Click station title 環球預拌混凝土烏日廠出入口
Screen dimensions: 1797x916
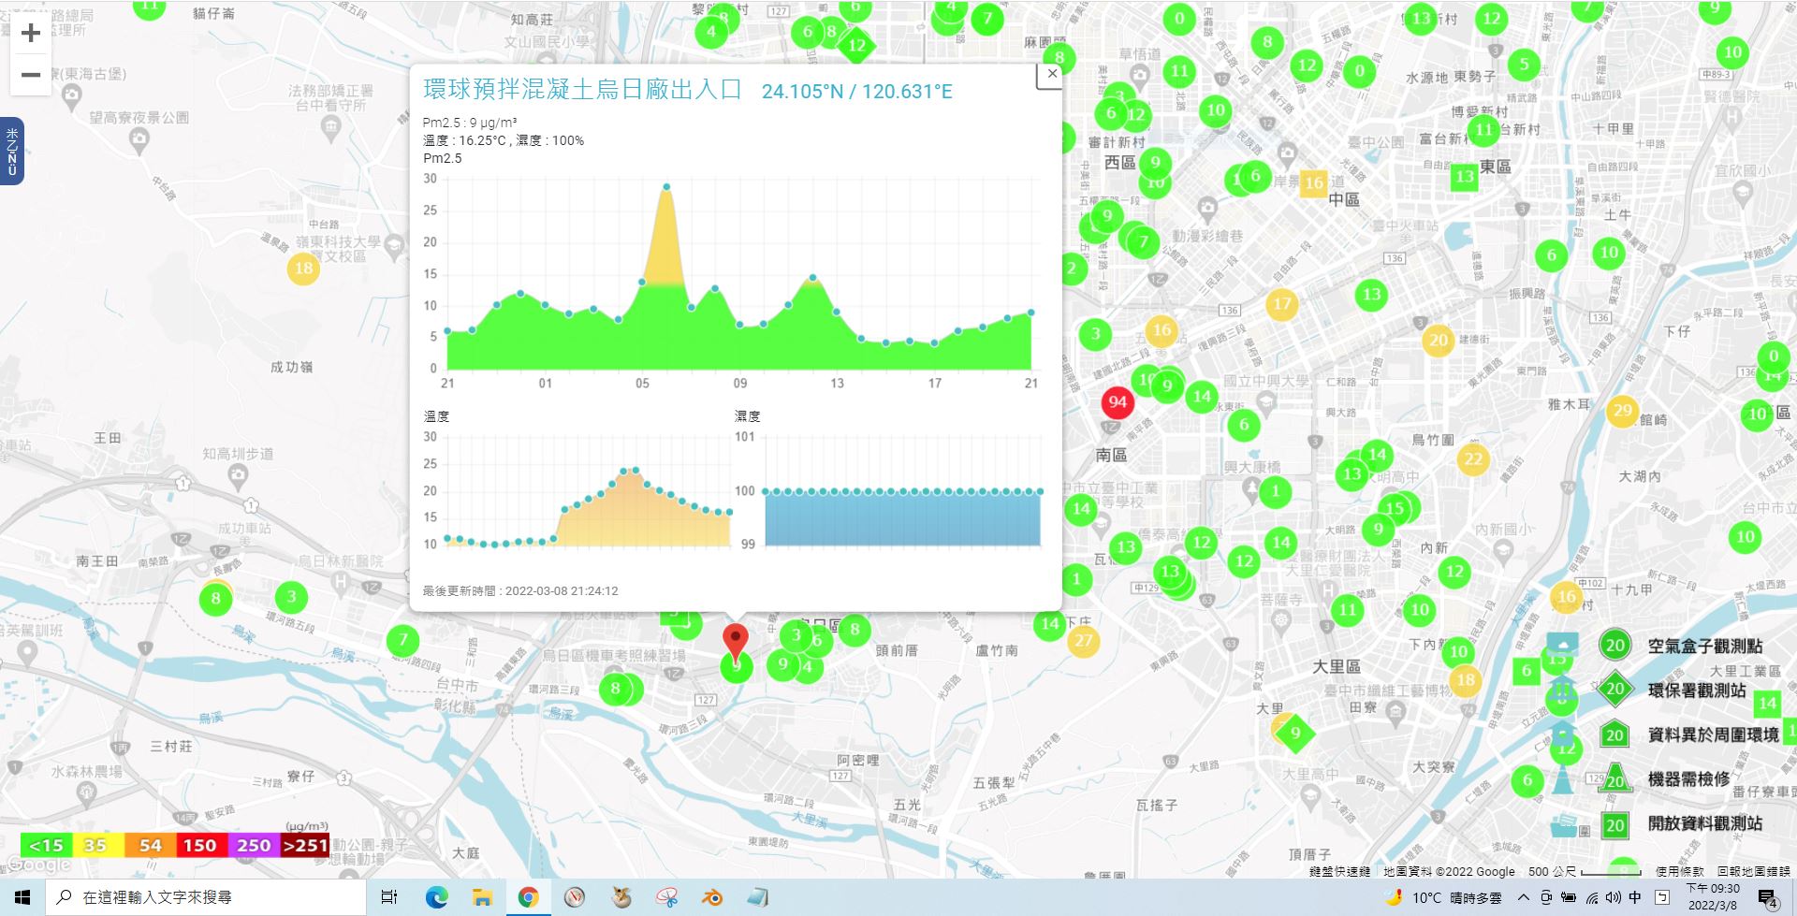pos(582,90)
